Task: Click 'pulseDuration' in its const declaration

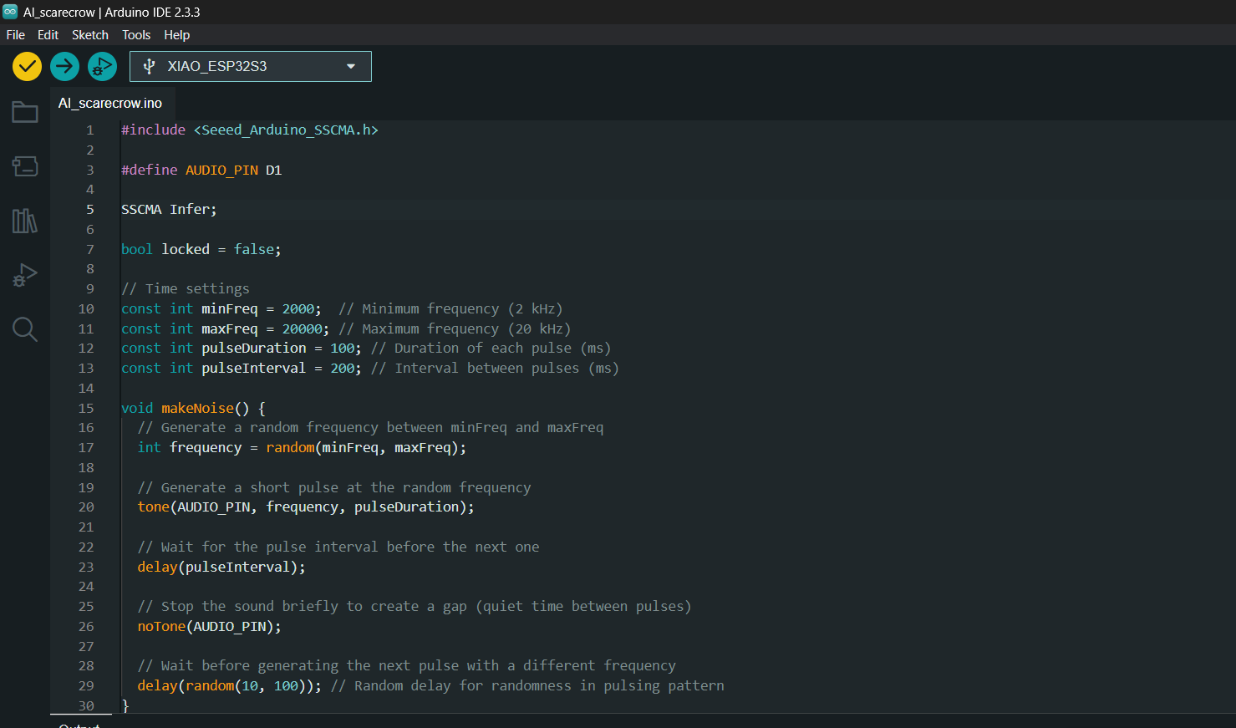Action: coord(254,348)
